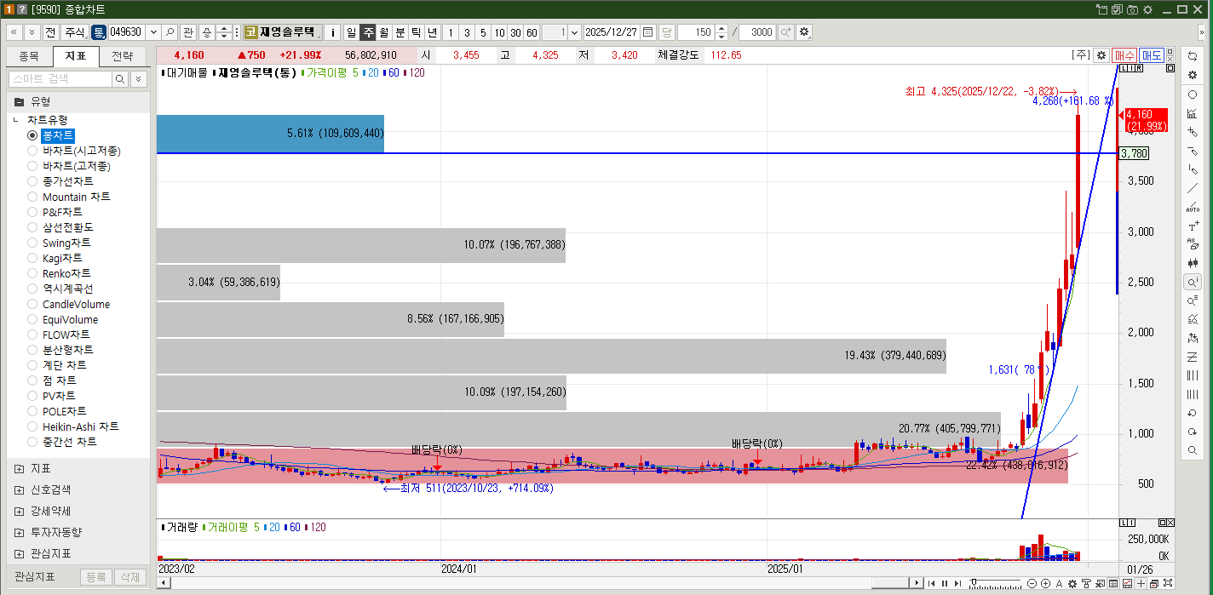Click the bar count 150 input field
Image resolution: width=1213 pixels, height=595 pixels.
coord(696,32)
